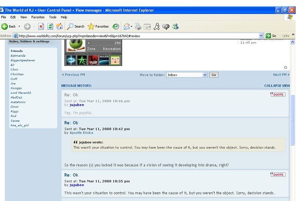Select friend Biggestgeekever in sidebar
Screen dimensions: 297x201
(23, 60)
